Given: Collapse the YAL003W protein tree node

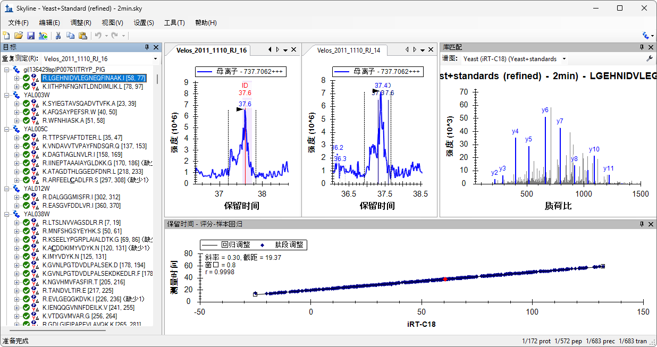Looking at the screenshot, I should pos(7,95).
